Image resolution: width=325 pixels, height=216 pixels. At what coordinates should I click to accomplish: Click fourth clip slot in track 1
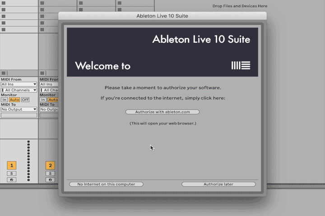[19, 23]
